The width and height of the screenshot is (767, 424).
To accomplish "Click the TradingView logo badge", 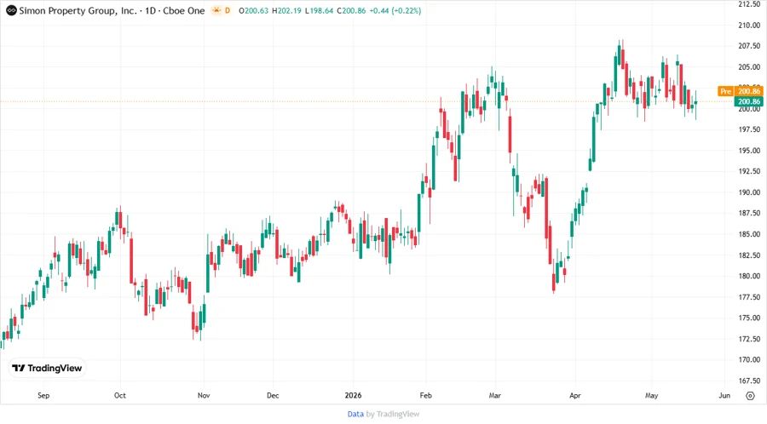I will pos(47,369).
